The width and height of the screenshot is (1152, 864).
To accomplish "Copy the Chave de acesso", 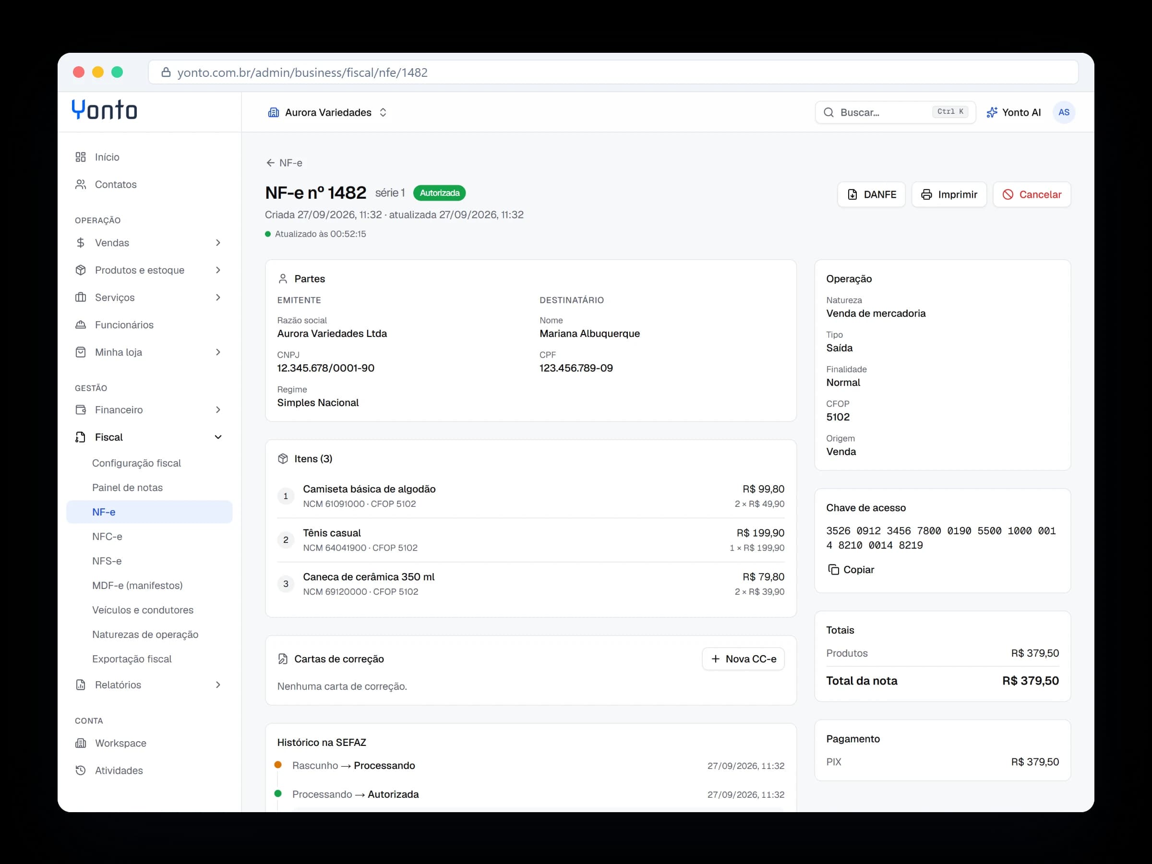I will [851, 570].
